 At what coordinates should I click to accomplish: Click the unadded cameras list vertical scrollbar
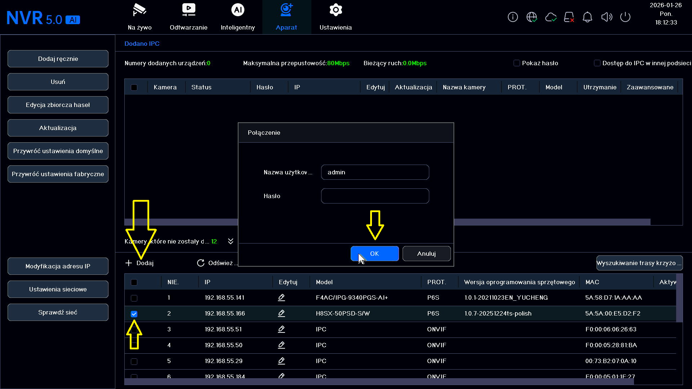(679, 298)
